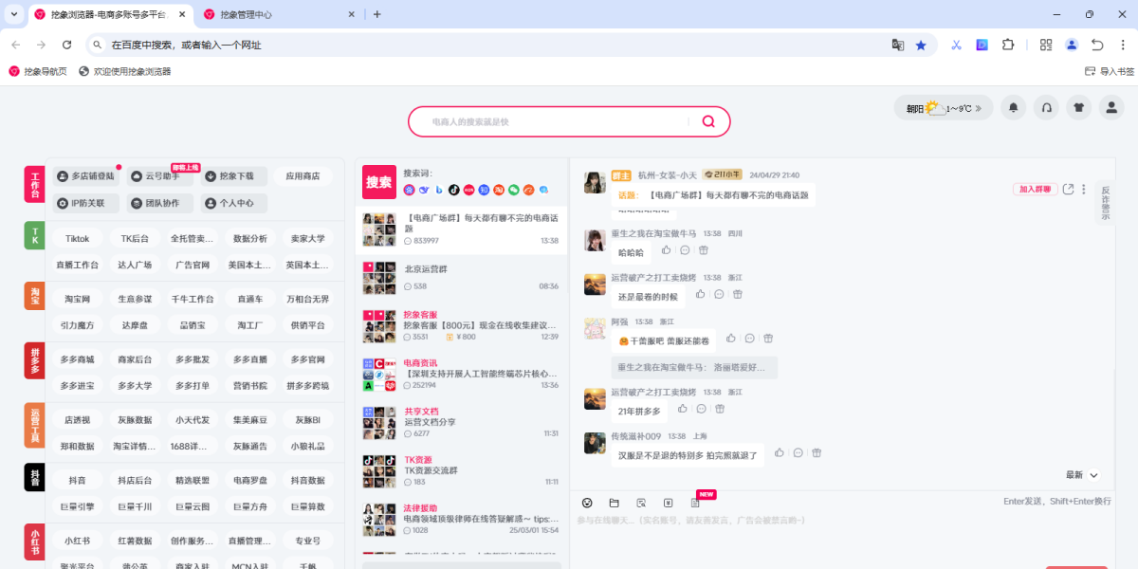Click the browser translate icon in the address bar
The width and height of the screenshot is (1138, 569).
897,45
